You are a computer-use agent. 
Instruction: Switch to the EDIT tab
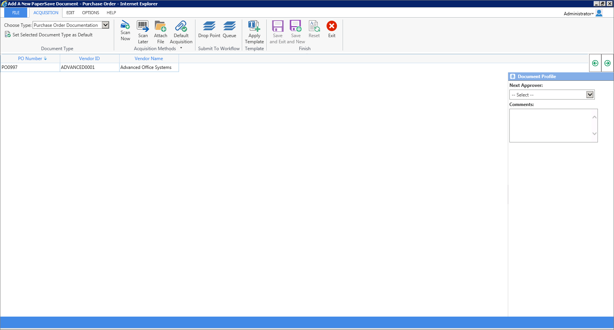tap(71, 13)
